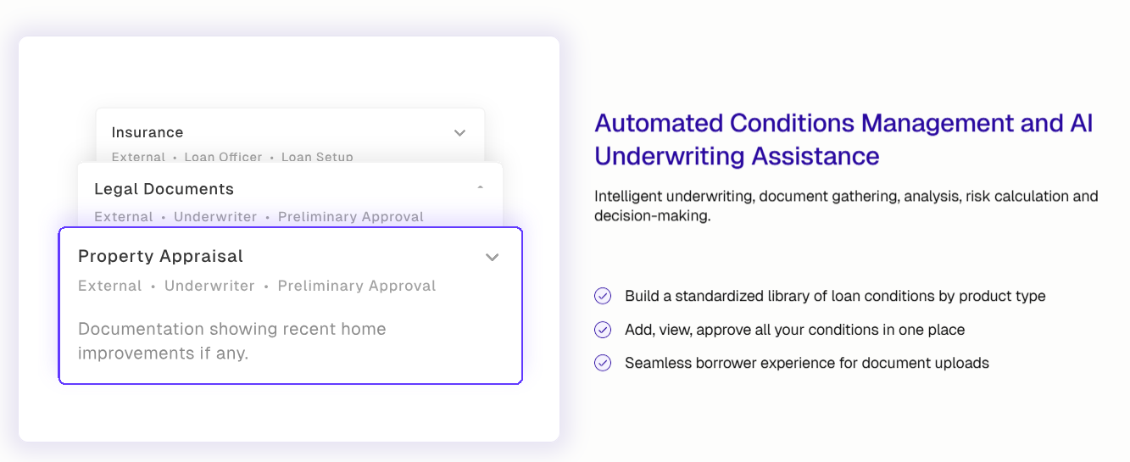The image size is (1130, 462).
Task: Select the Legal Documents condition title
Action: coord(164,189)
